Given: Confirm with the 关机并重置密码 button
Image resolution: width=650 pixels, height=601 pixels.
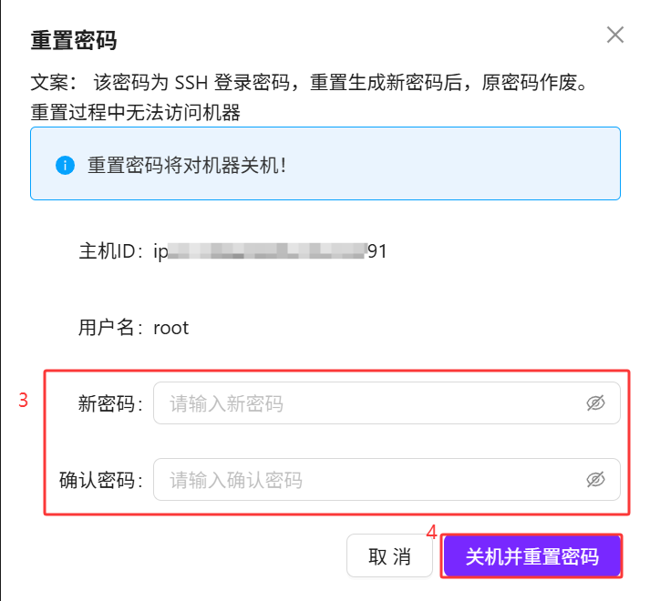Looking at the screenshot, I should (531, 556).
